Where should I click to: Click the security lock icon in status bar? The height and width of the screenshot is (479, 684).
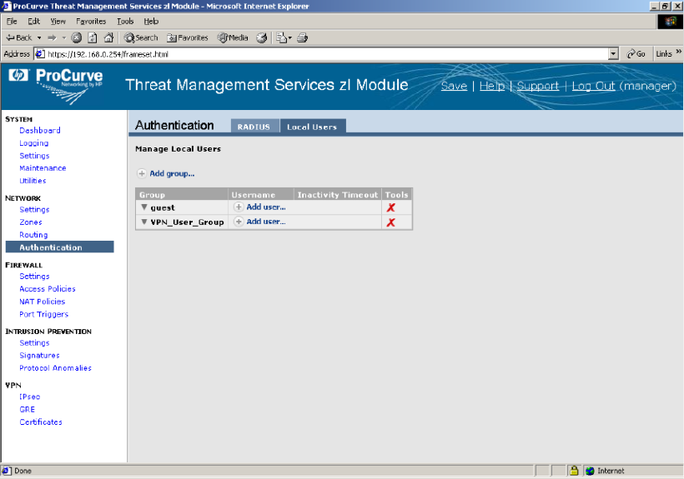click(x=574, y=471)
